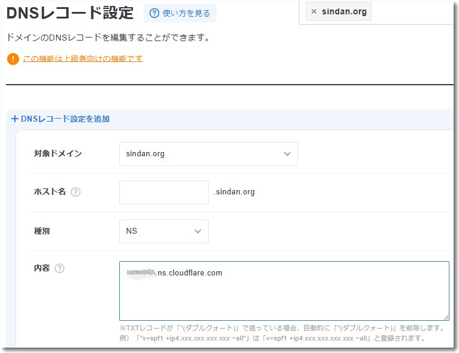Viewport: 459px width, 353px height.
Task: Open the 対象ドメイン dropdown showing sindan.org
Action: 209,154
